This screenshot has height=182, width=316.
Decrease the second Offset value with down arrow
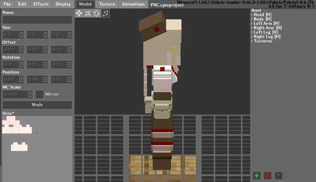click(x=46, y=52)
